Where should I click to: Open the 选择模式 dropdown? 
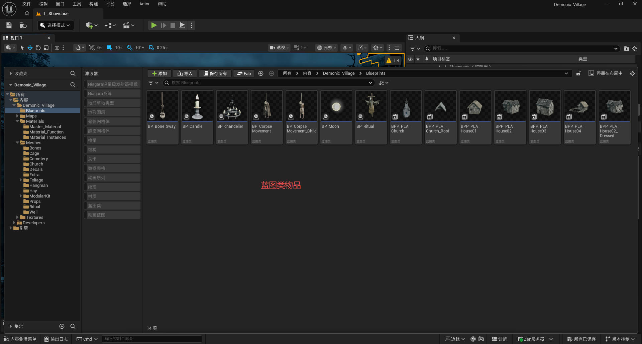click(x=56, y=25)
